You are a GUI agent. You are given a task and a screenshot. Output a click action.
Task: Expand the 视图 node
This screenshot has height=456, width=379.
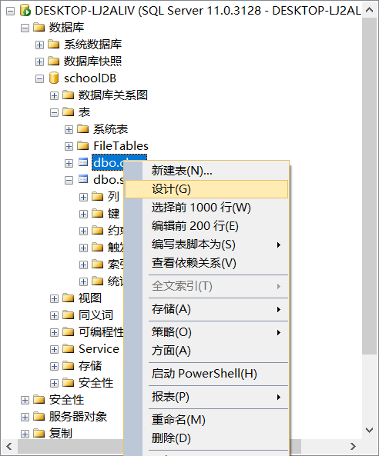click(x=54, y=298)
